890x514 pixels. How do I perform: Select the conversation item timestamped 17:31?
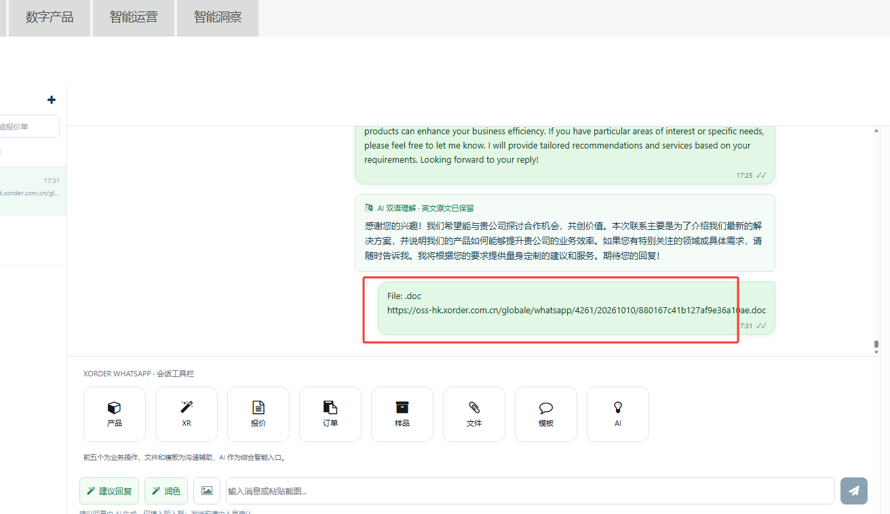(33, 191)
